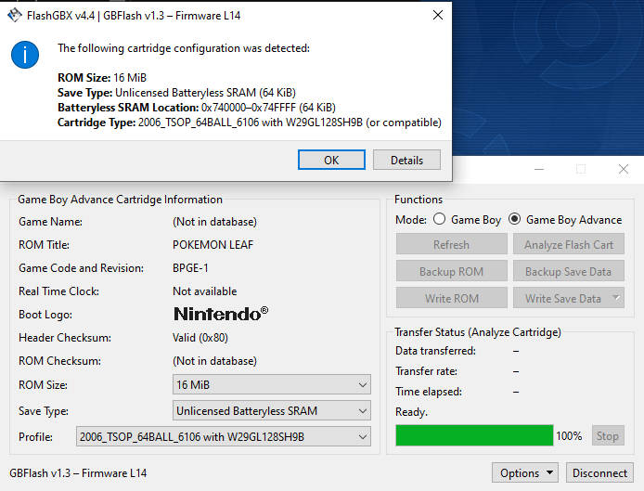Stop the current transfer

(607, 436)
